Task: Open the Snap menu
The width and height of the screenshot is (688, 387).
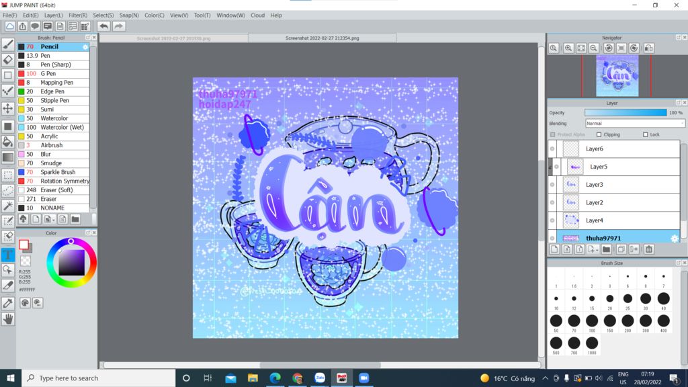Action: pyautogui.click(x=129, y=15)
